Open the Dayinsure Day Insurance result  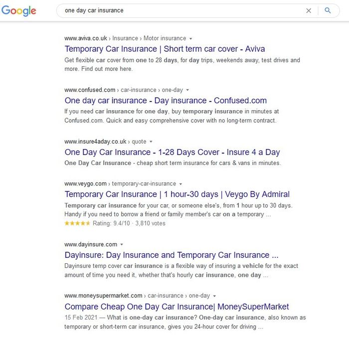(172, 255)
